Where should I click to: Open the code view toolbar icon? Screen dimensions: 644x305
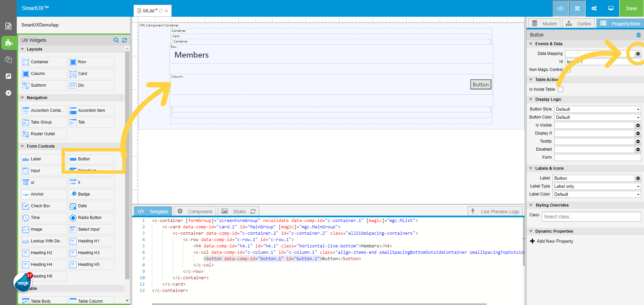pos(560,8)
